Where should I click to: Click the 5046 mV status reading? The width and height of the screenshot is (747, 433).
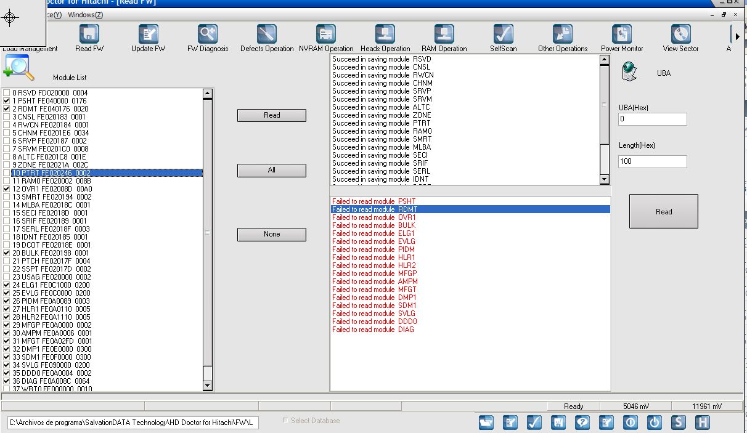click(635, 407)
